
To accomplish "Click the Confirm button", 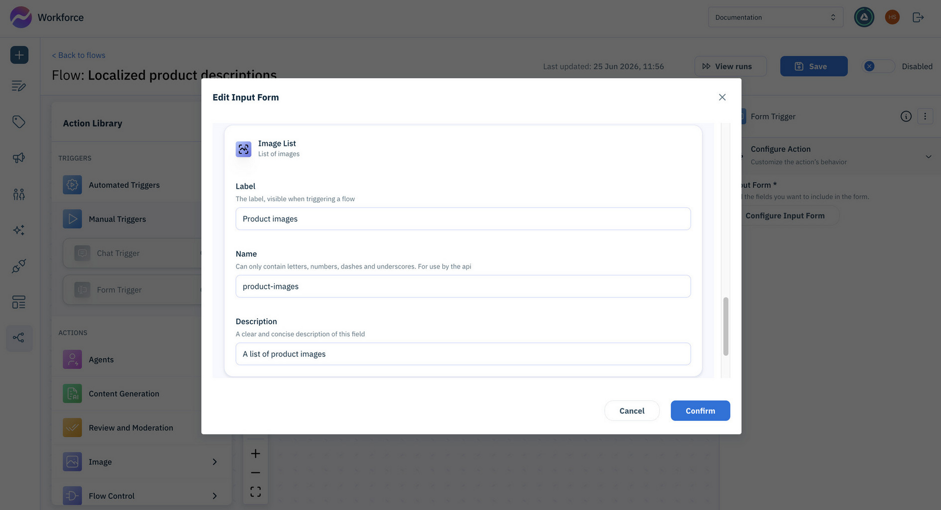I will [x=700, y=411].
